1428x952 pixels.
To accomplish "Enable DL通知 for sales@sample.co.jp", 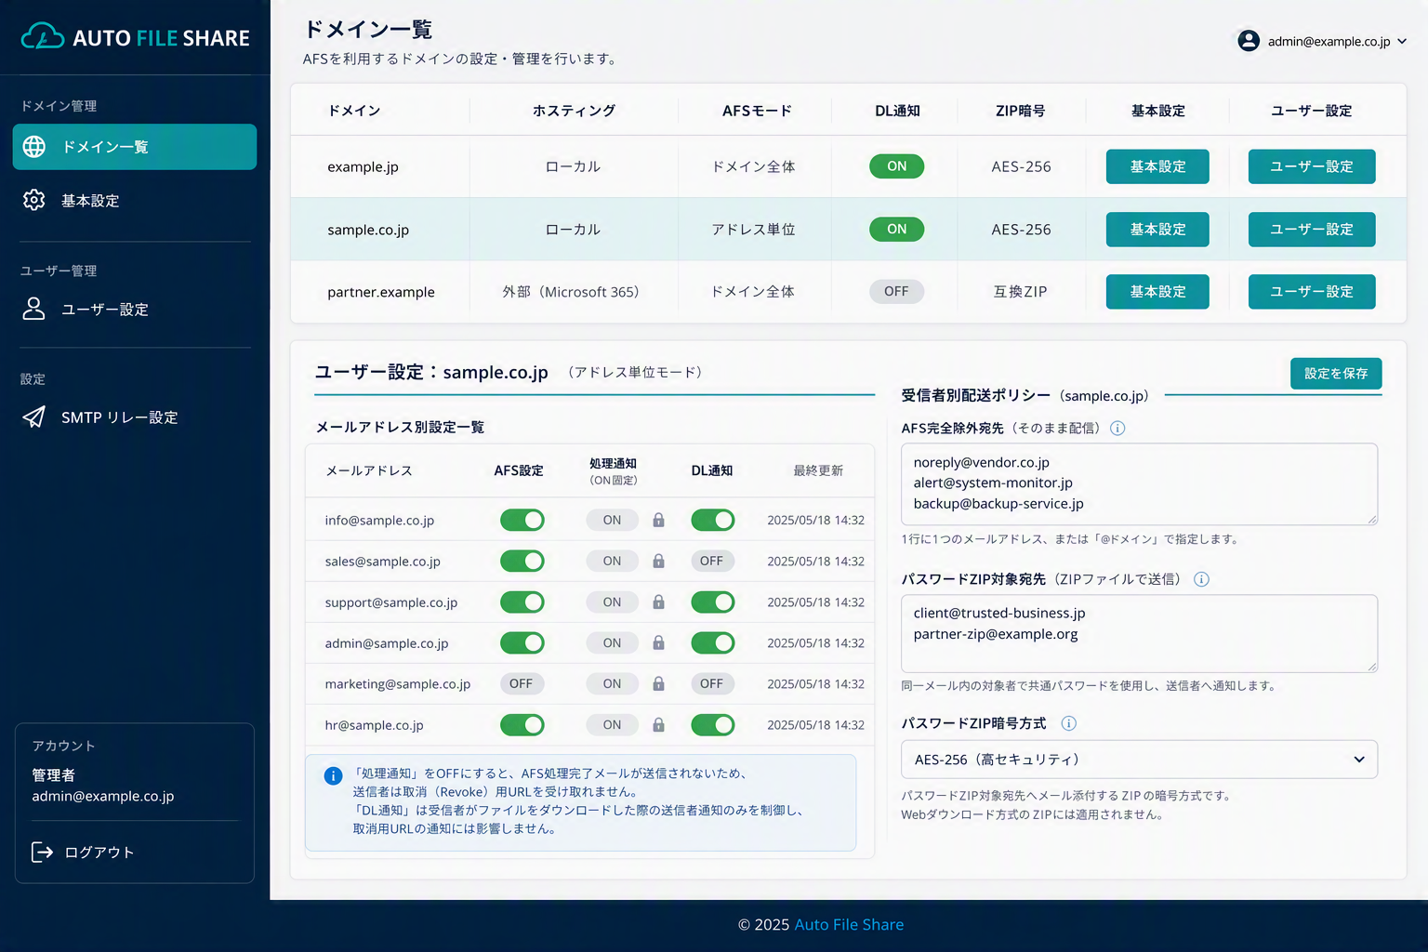I will point(712,561).
